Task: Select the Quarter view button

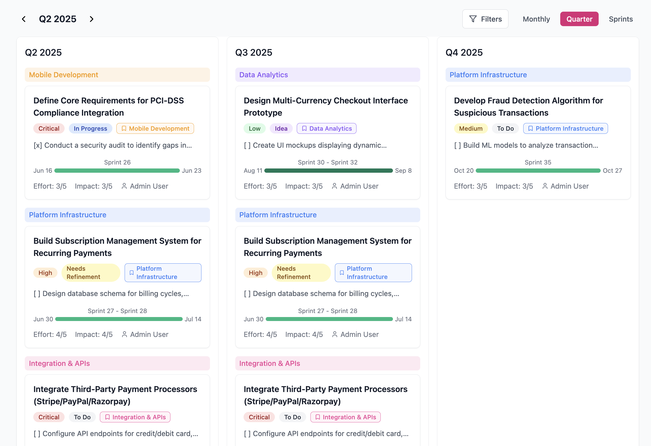Action: (579, 19)
